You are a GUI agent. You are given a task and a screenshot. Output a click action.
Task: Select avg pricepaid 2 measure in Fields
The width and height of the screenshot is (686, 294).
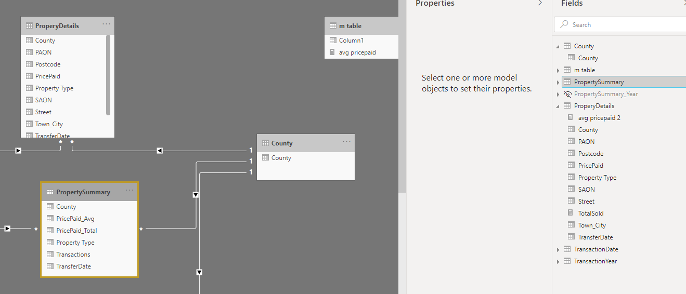[x=599, y=118]
